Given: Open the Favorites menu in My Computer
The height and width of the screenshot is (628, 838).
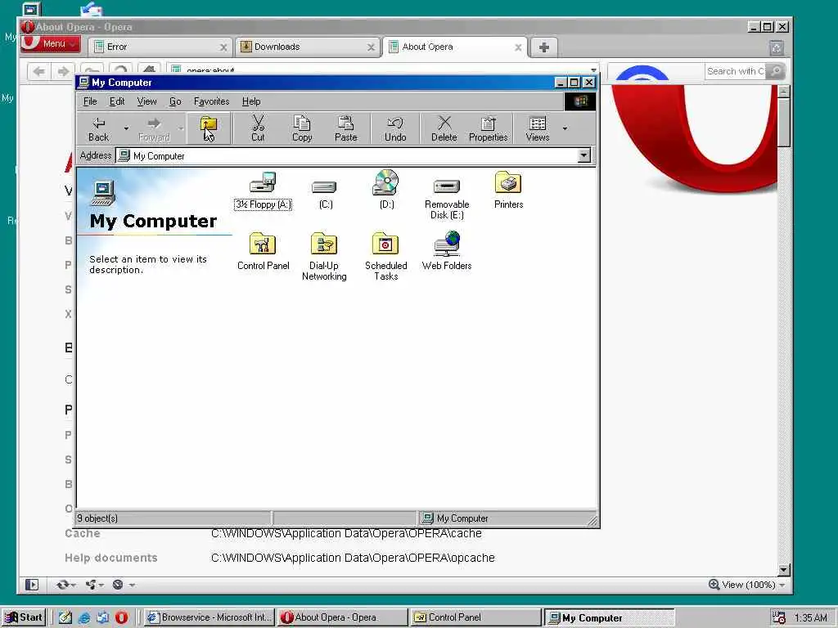Looking at the screenshot, I should click(x=211, y=101).
